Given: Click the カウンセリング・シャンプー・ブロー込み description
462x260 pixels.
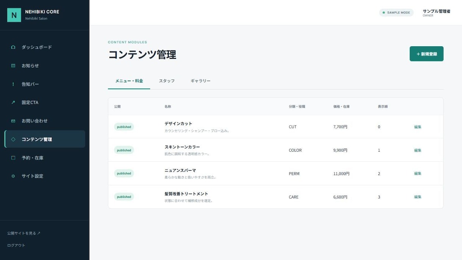Looking at the screenshot, I should (x=197, y=131).
